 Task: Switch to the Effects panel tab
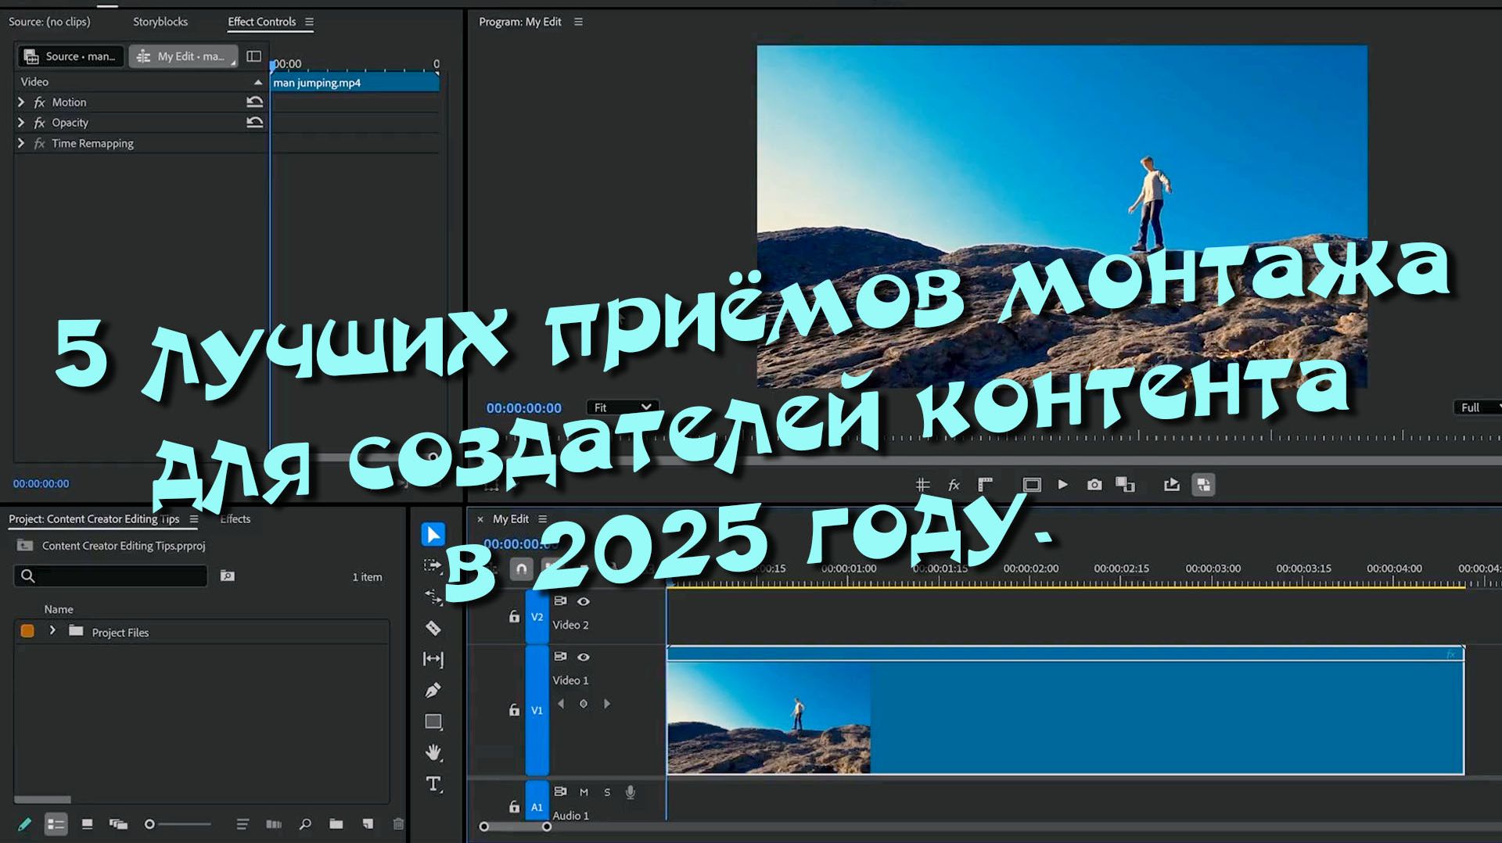[235, 518]
